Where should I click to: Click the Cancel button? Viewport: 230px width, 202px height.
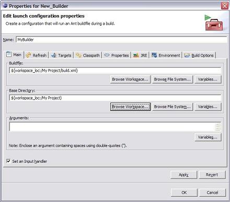(x=212, y=193)
